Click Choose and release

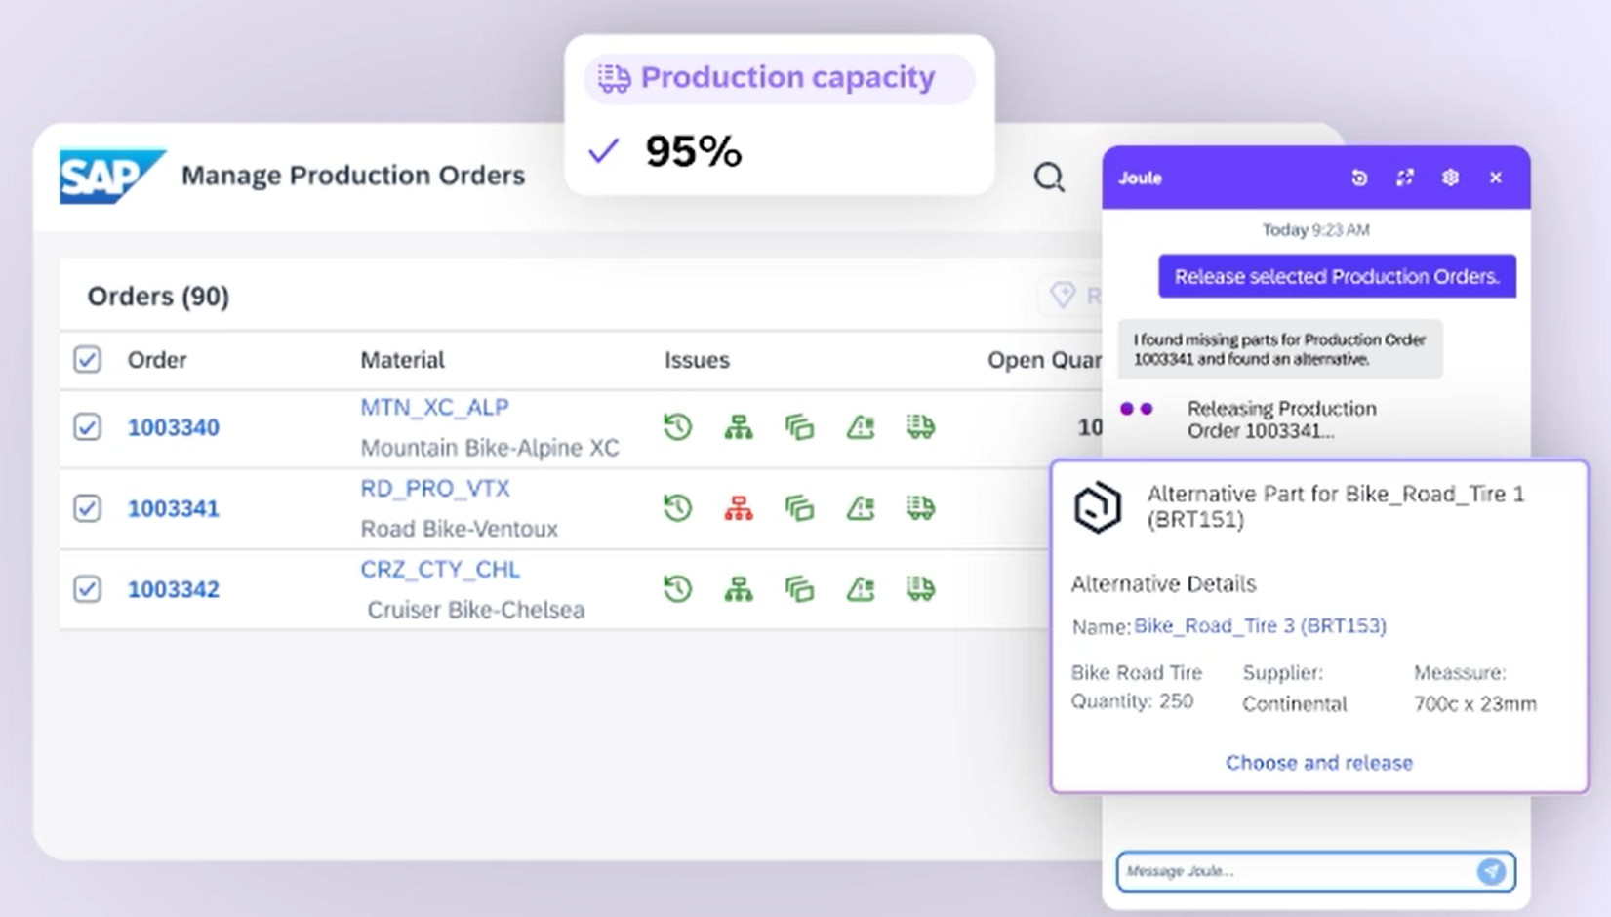pyautogui.click(x=1318, y=763)
